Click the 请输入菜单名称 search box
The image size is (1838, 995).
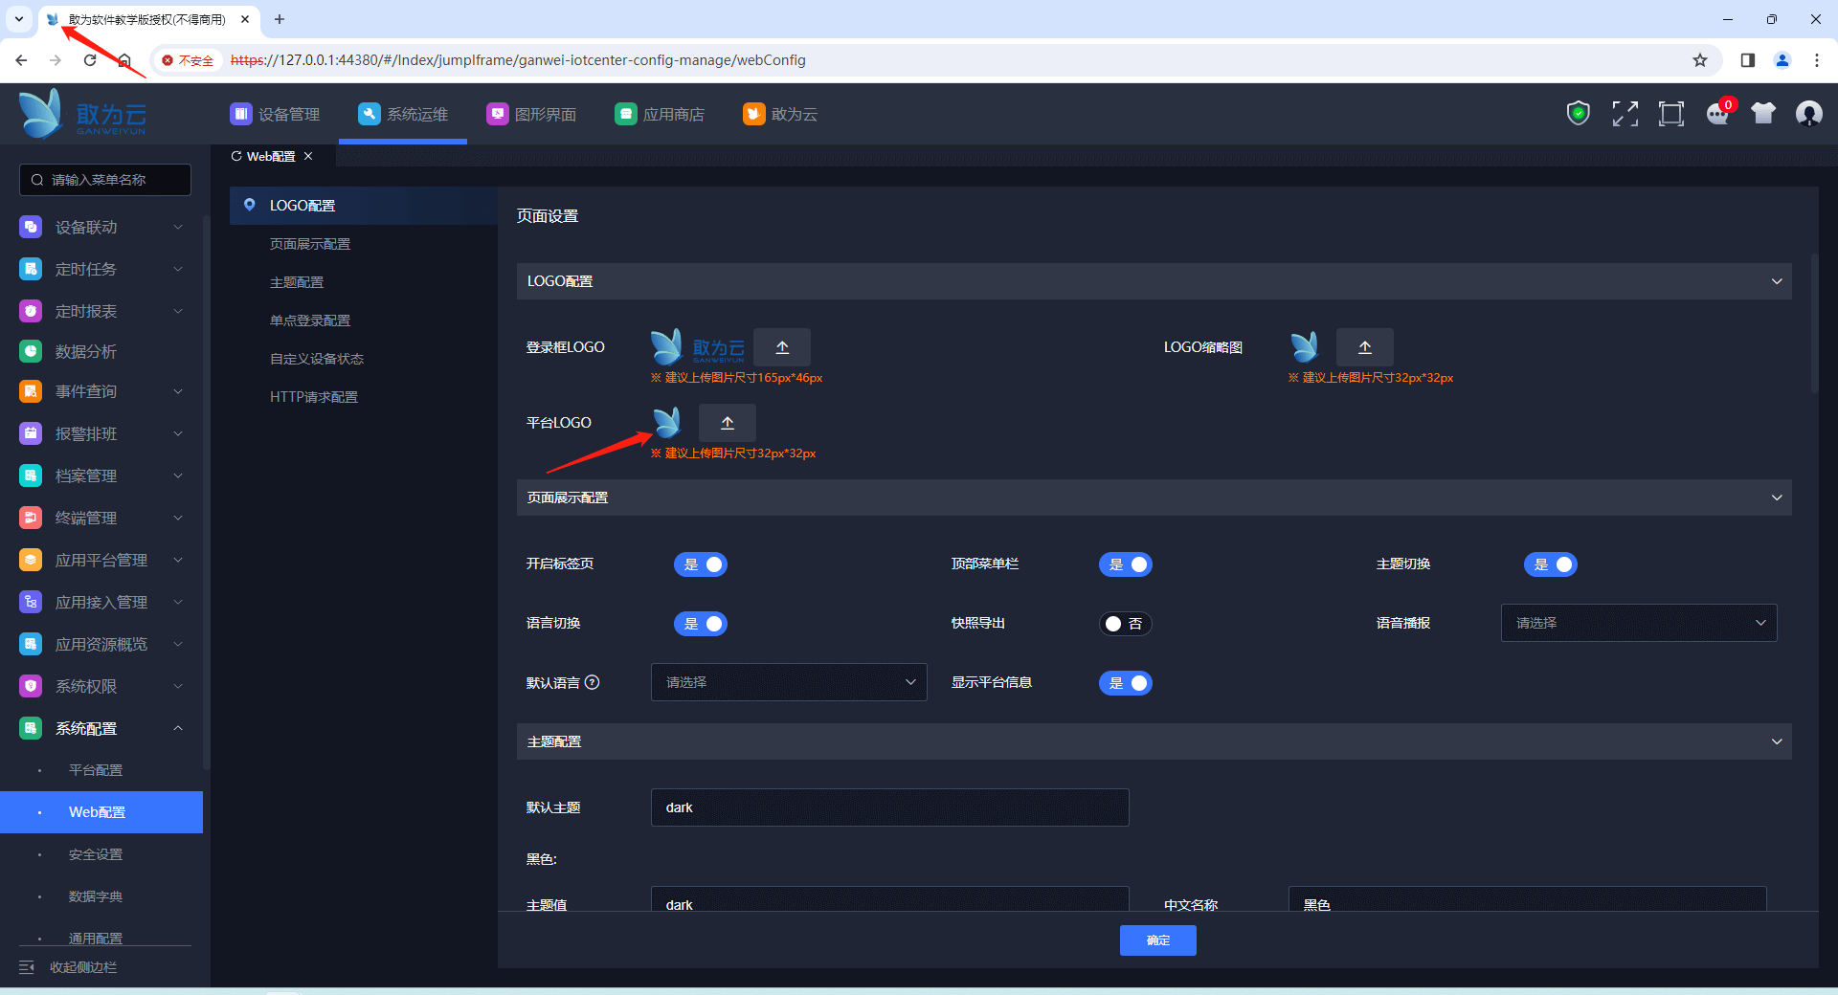click(105, 180)
